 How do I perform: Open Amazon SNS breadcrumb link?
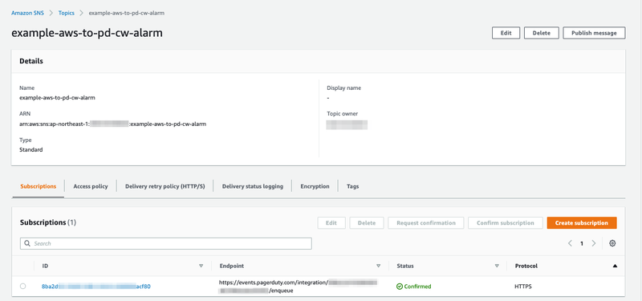pos(27,13)
